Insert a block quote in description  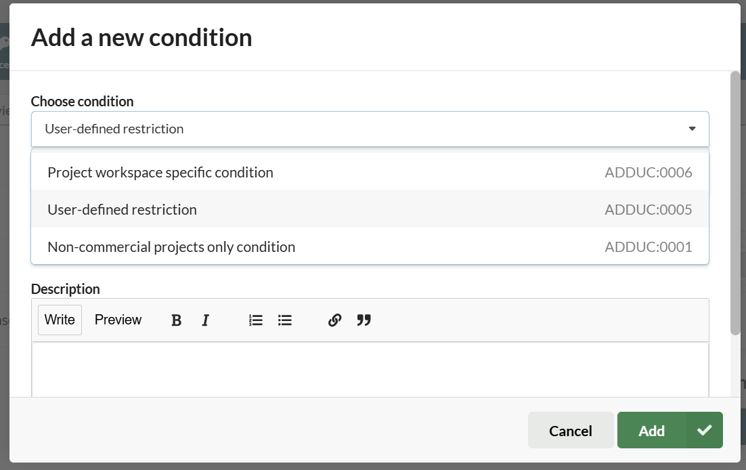point(364,320)
